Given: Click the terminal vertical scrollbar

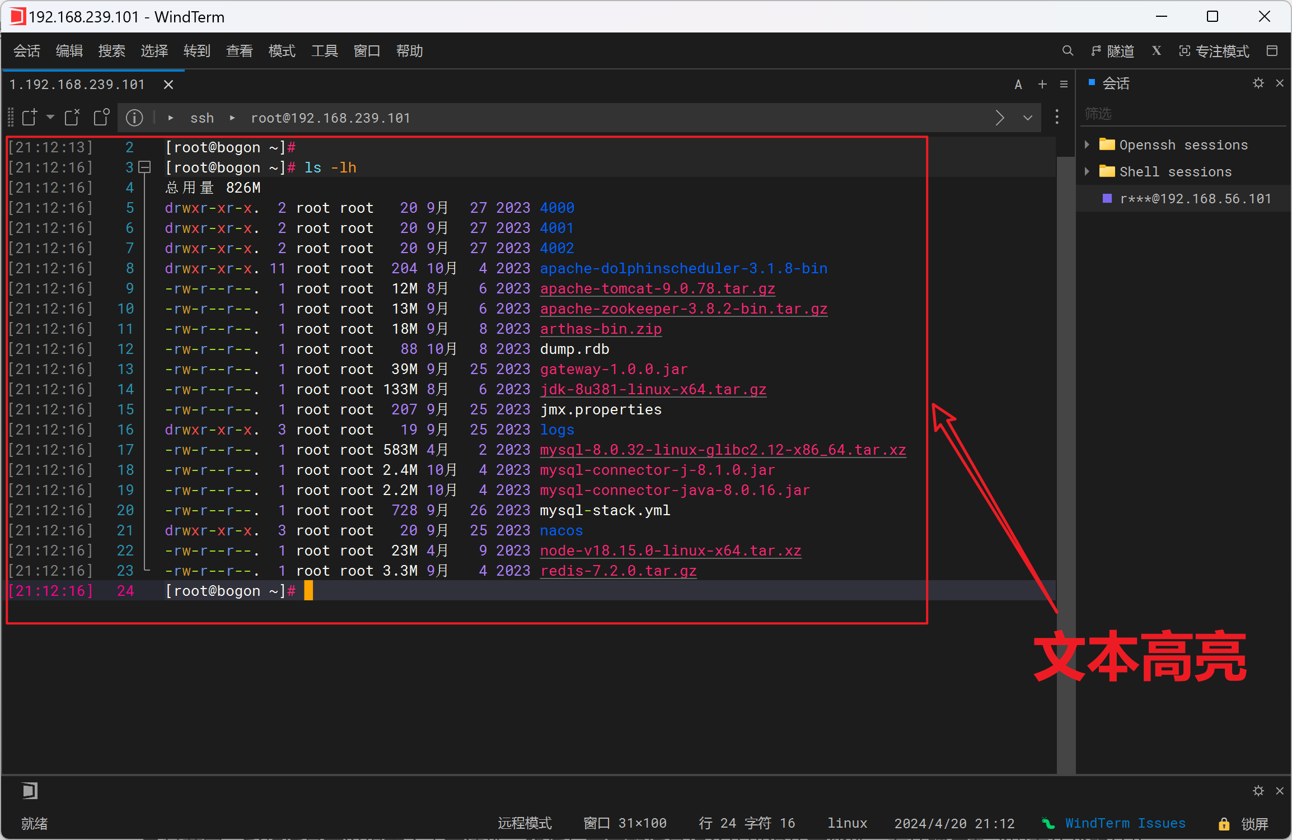Looking at the screenshot, I should point(1065,465).
